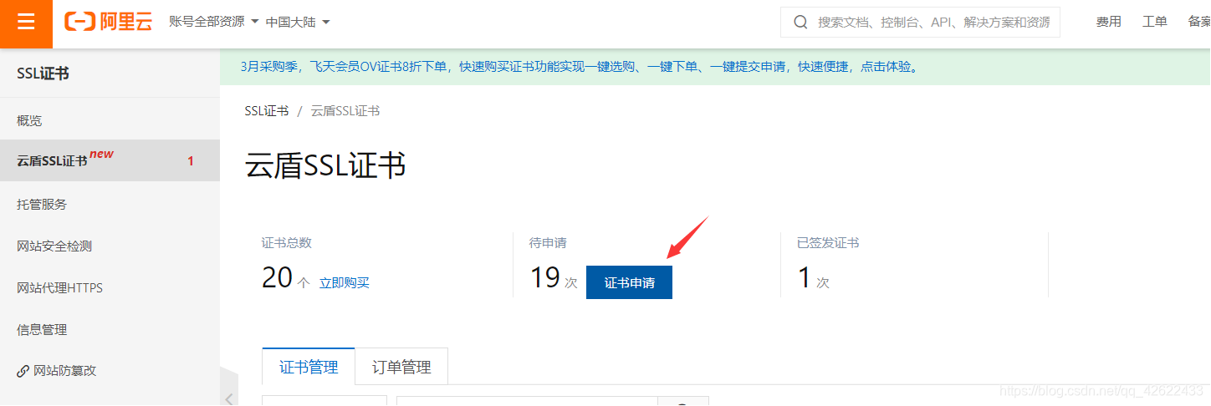Screen dimensions: 1211x406
Task: Click the link icon beside 网站防篡改
Action: tap(23, 371)
